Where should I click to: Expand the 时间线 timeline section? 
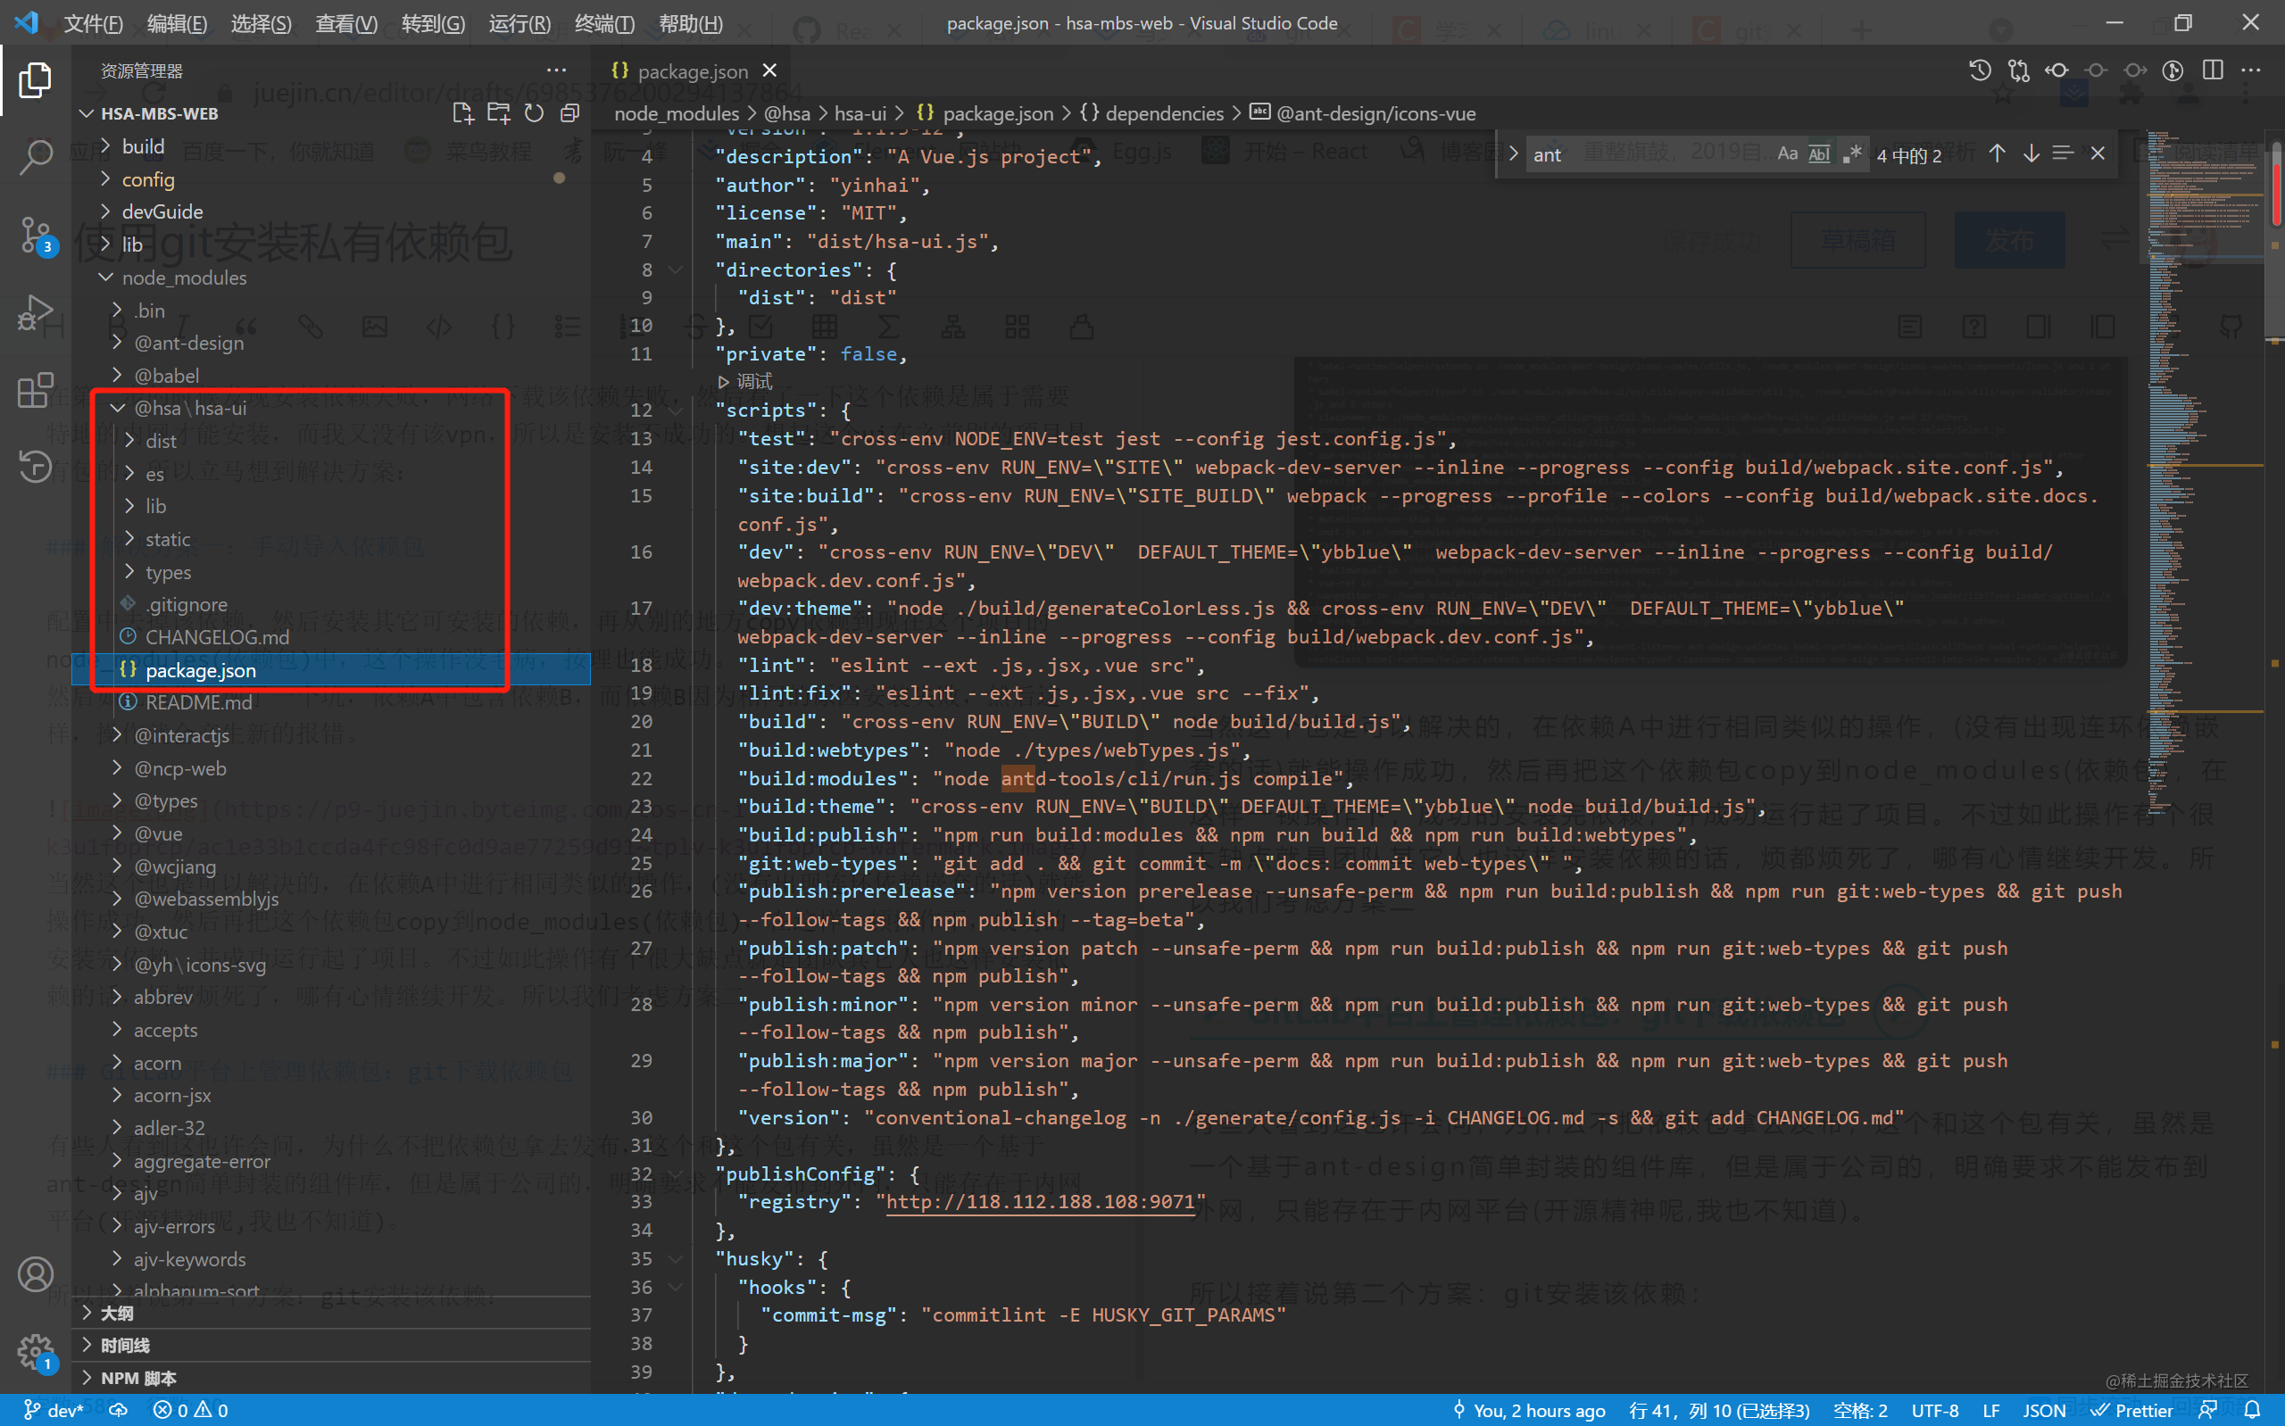point(124,1346)
